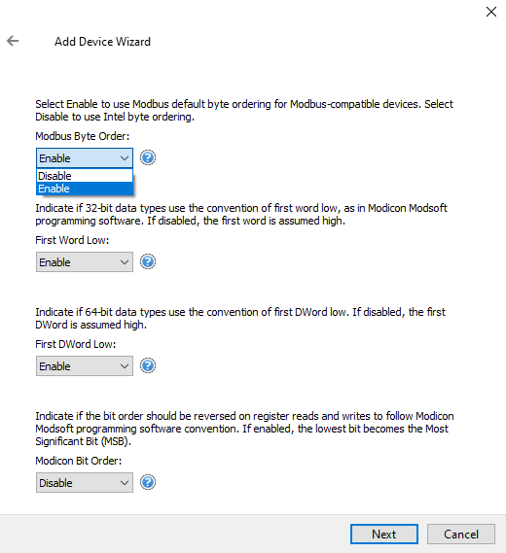The height and width of the screenshot is (553, 506).
Task: Click the First Word Low dropdown arrow
Action: (x=125, y=262)
